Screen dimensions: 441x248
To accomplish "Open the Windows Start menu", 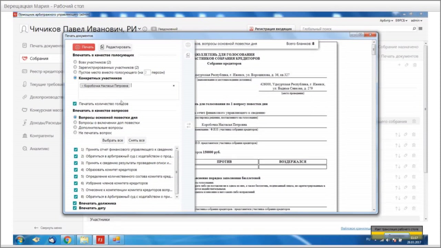I will click(x=20, y=240).
